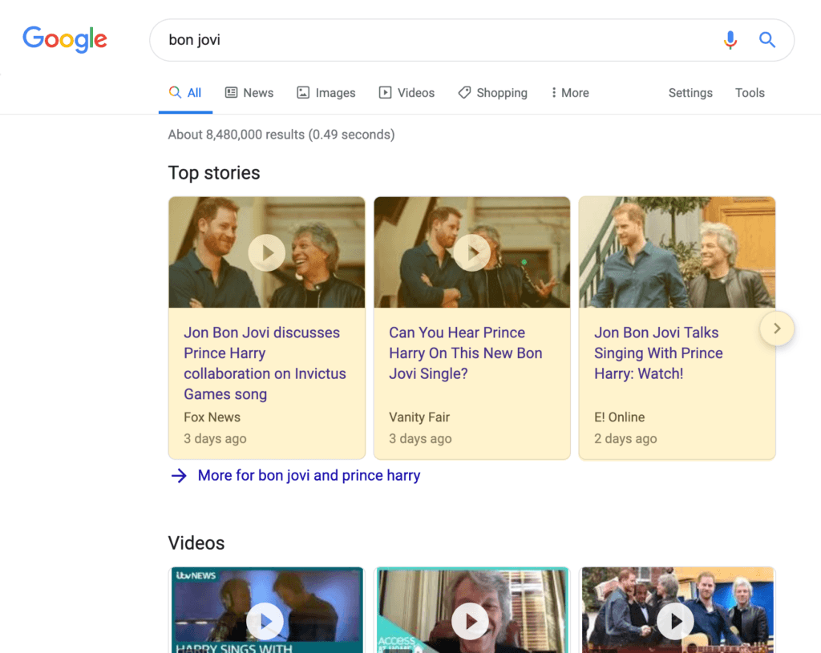Open 'Jon Bon Jovi Talks Singing' headline
Viewport: 821px width, 653px height.
[x=658, y=353]
